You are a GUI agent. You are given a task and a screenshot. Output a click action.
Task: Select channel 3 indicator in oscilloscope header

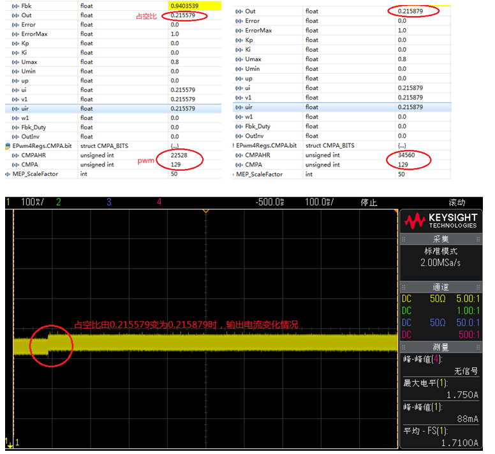coord(109,202)
